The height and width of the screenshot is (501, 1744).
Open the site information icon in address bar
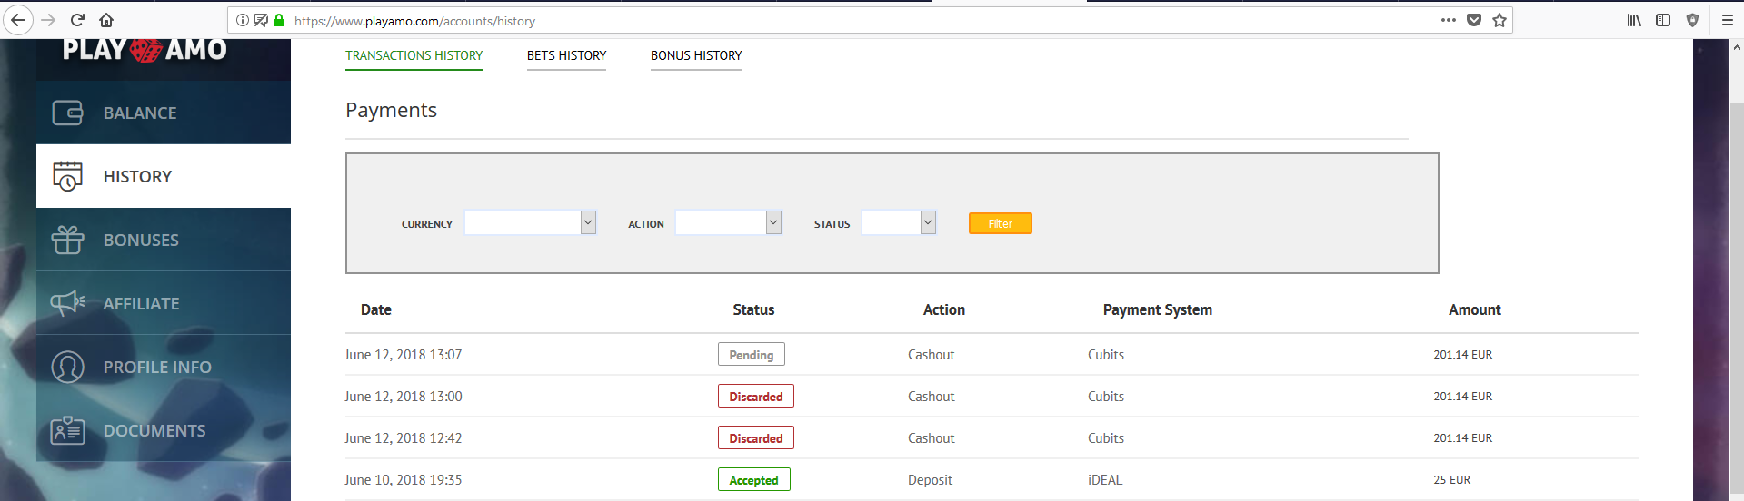pyautogui.click(x=243, y=20)
